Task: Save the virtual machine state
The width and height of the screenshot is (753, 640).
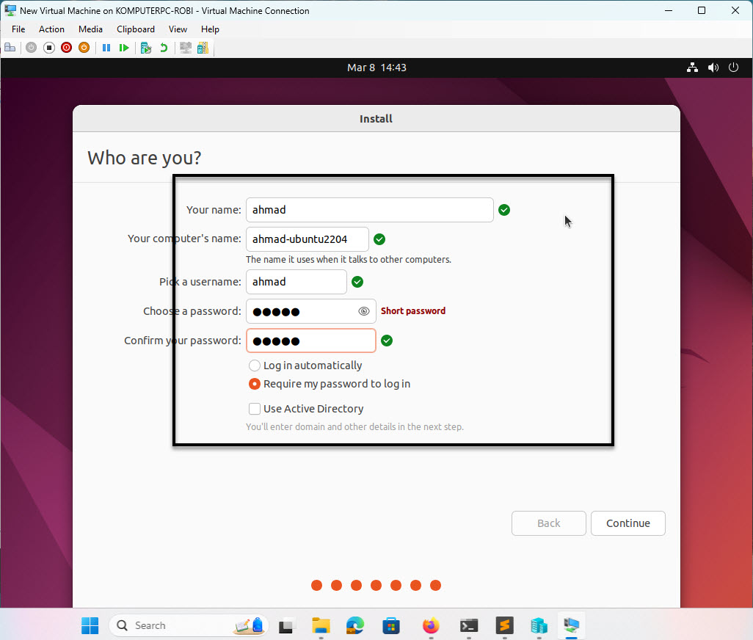Action: 84,48
